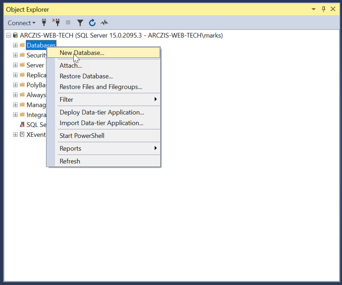This screenshot has height=285, width=342.
Task: Pin the Object Explorer panel with pushpin
Action: tap(323, 9)
